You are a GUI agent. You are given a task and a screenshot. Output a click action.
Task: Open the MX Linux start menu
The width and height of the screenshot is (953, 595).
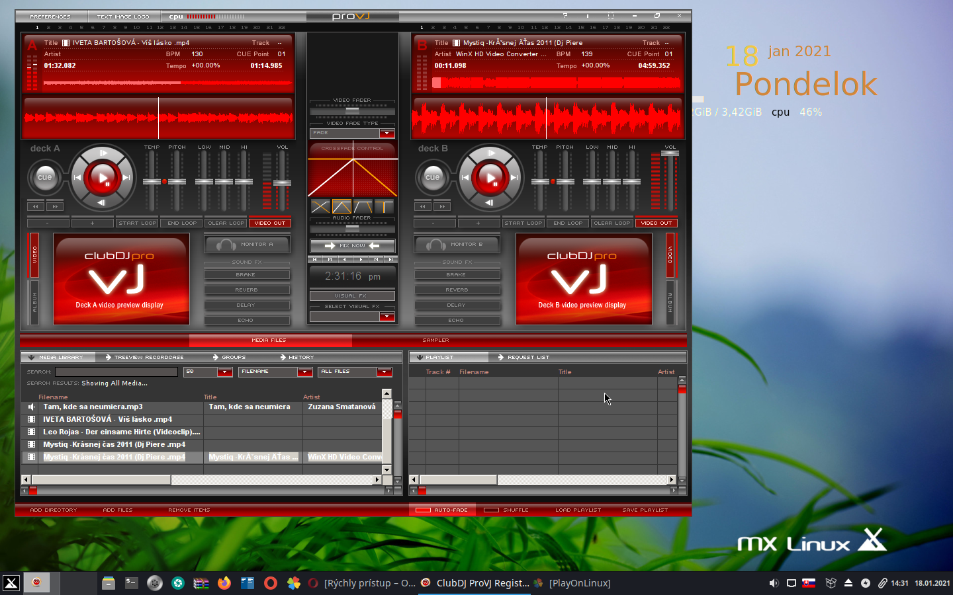click(x=11, y=582)
